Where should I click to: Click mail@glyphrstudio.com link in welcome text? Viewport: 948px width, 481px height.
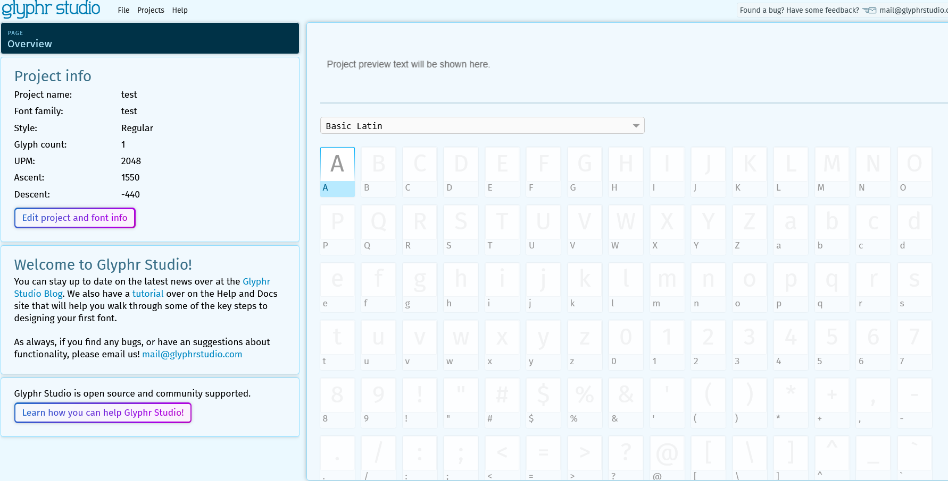click(192, 354)
